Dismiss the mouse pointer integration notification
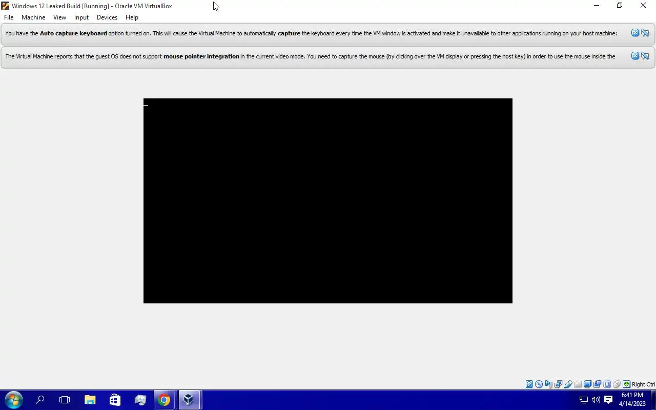 click(x=635, y=56)
